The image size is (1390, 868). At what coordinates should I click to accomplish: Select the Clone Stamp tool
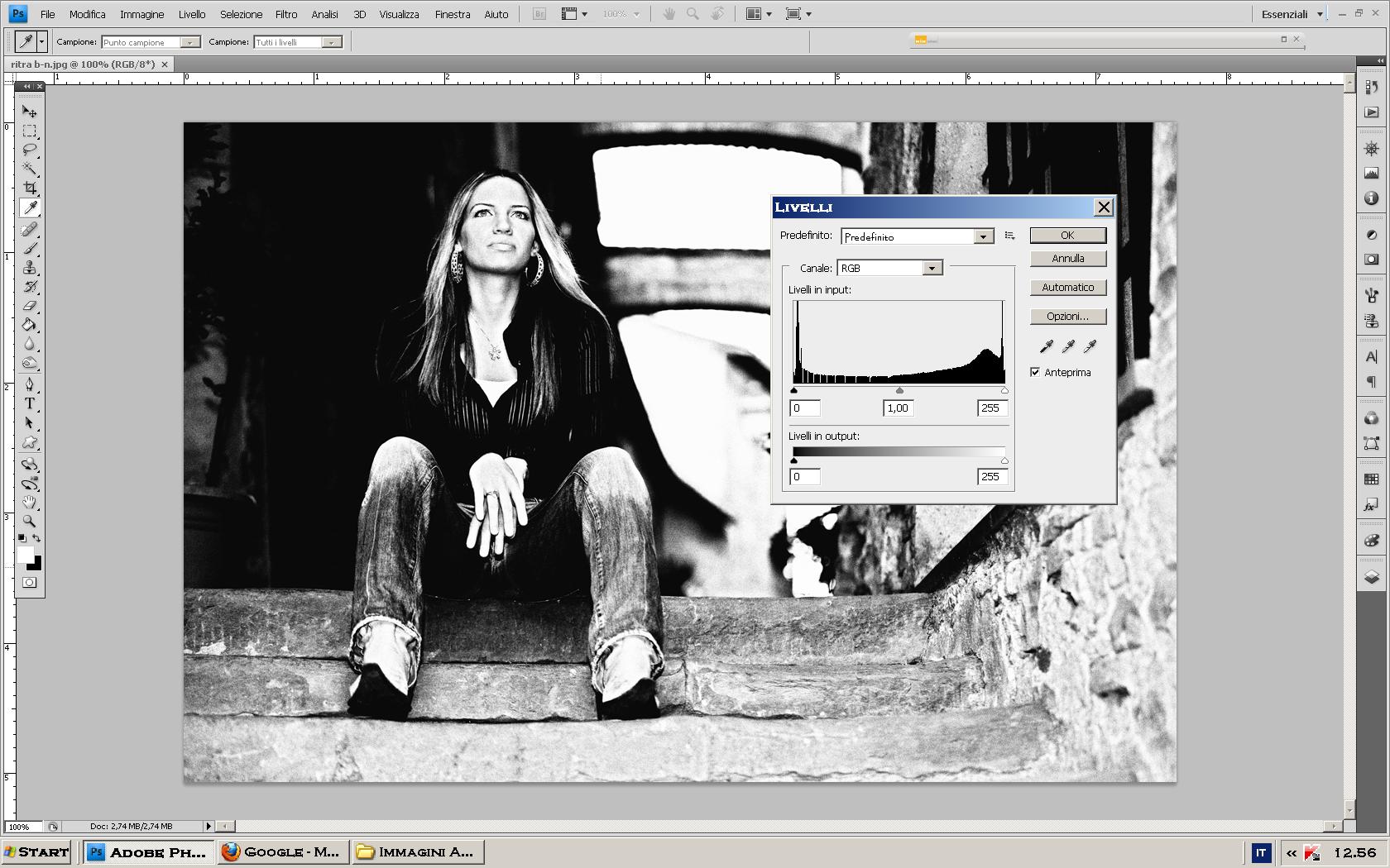pyautogui.click(x=30, y=267)
